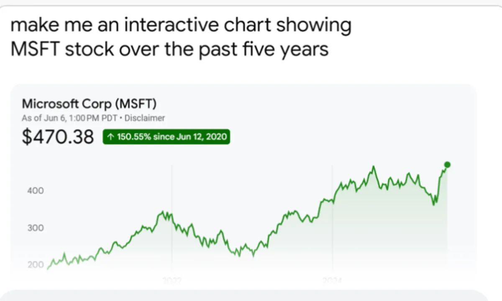The height and width of the screenshot is (301, 502).
Task: Click the 300 y-axis label
Action: (x=36, y=228)
